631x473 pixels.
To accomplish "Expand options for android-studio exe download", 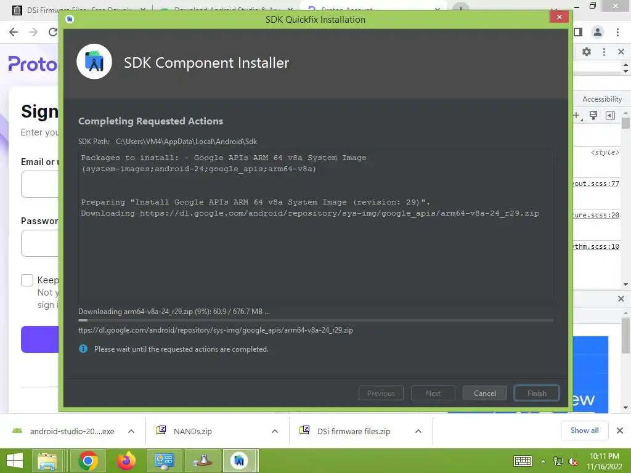I will (131, 431).
